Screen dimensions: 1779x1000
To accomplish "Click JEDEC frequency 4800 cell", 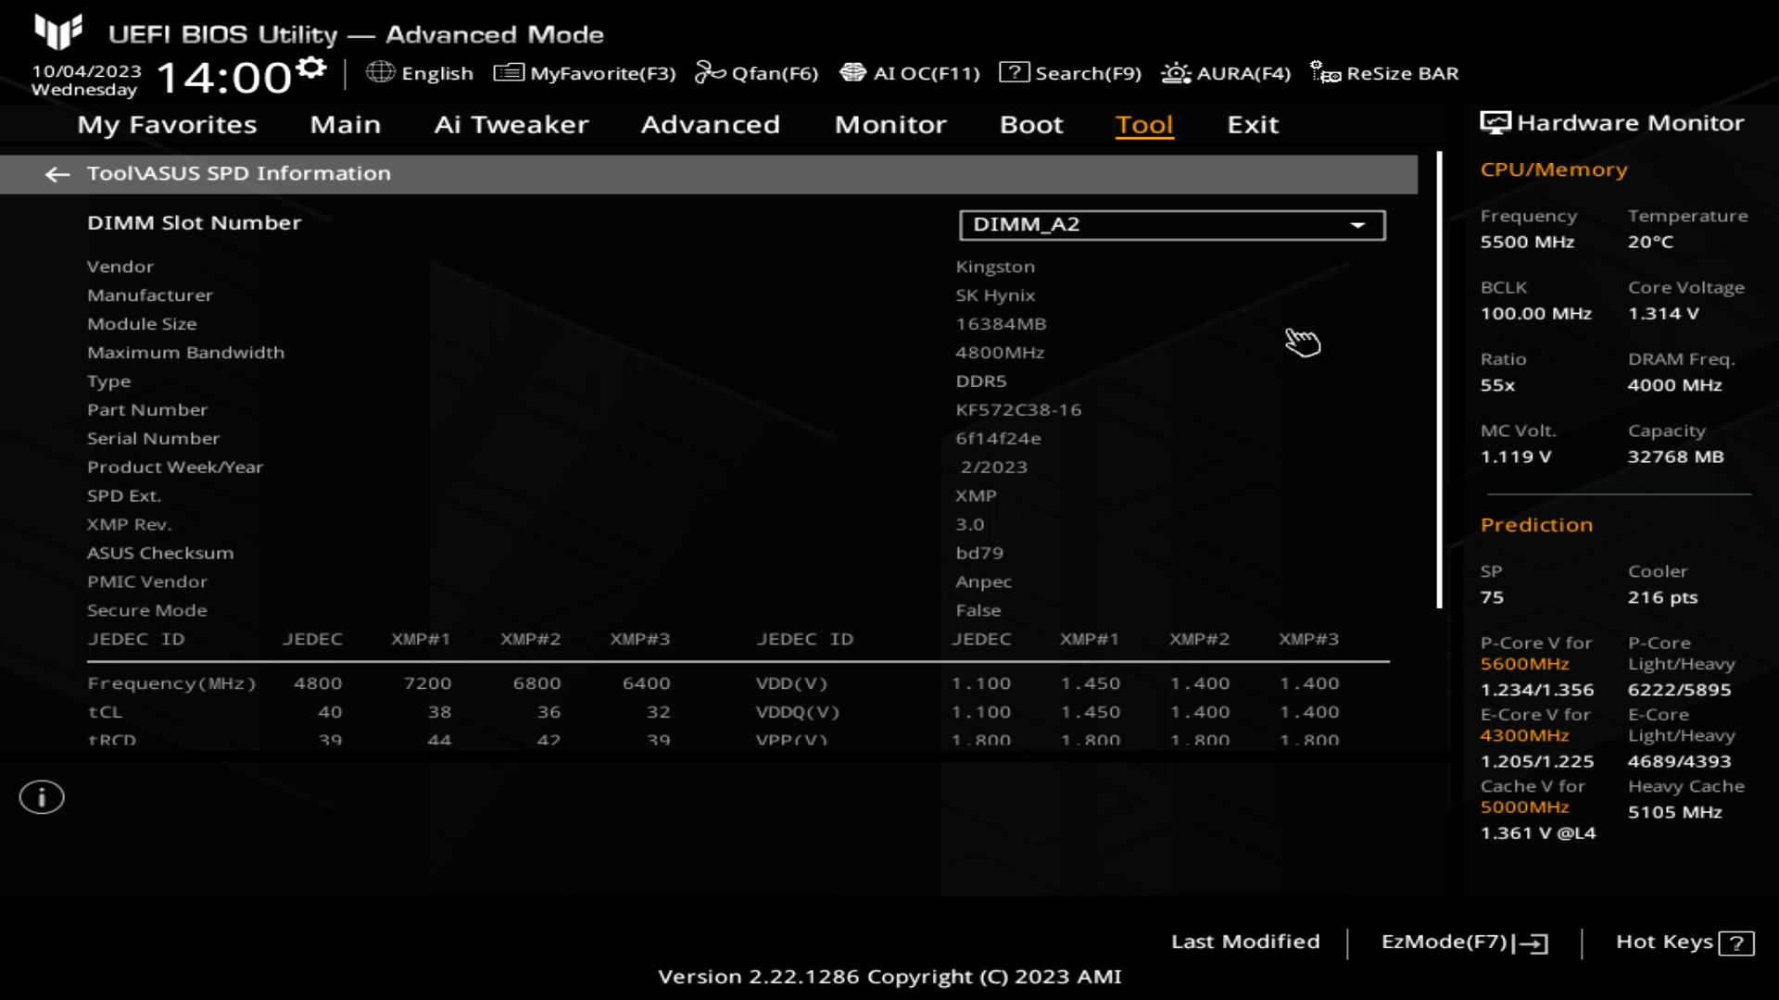I will tap(318, 683).
